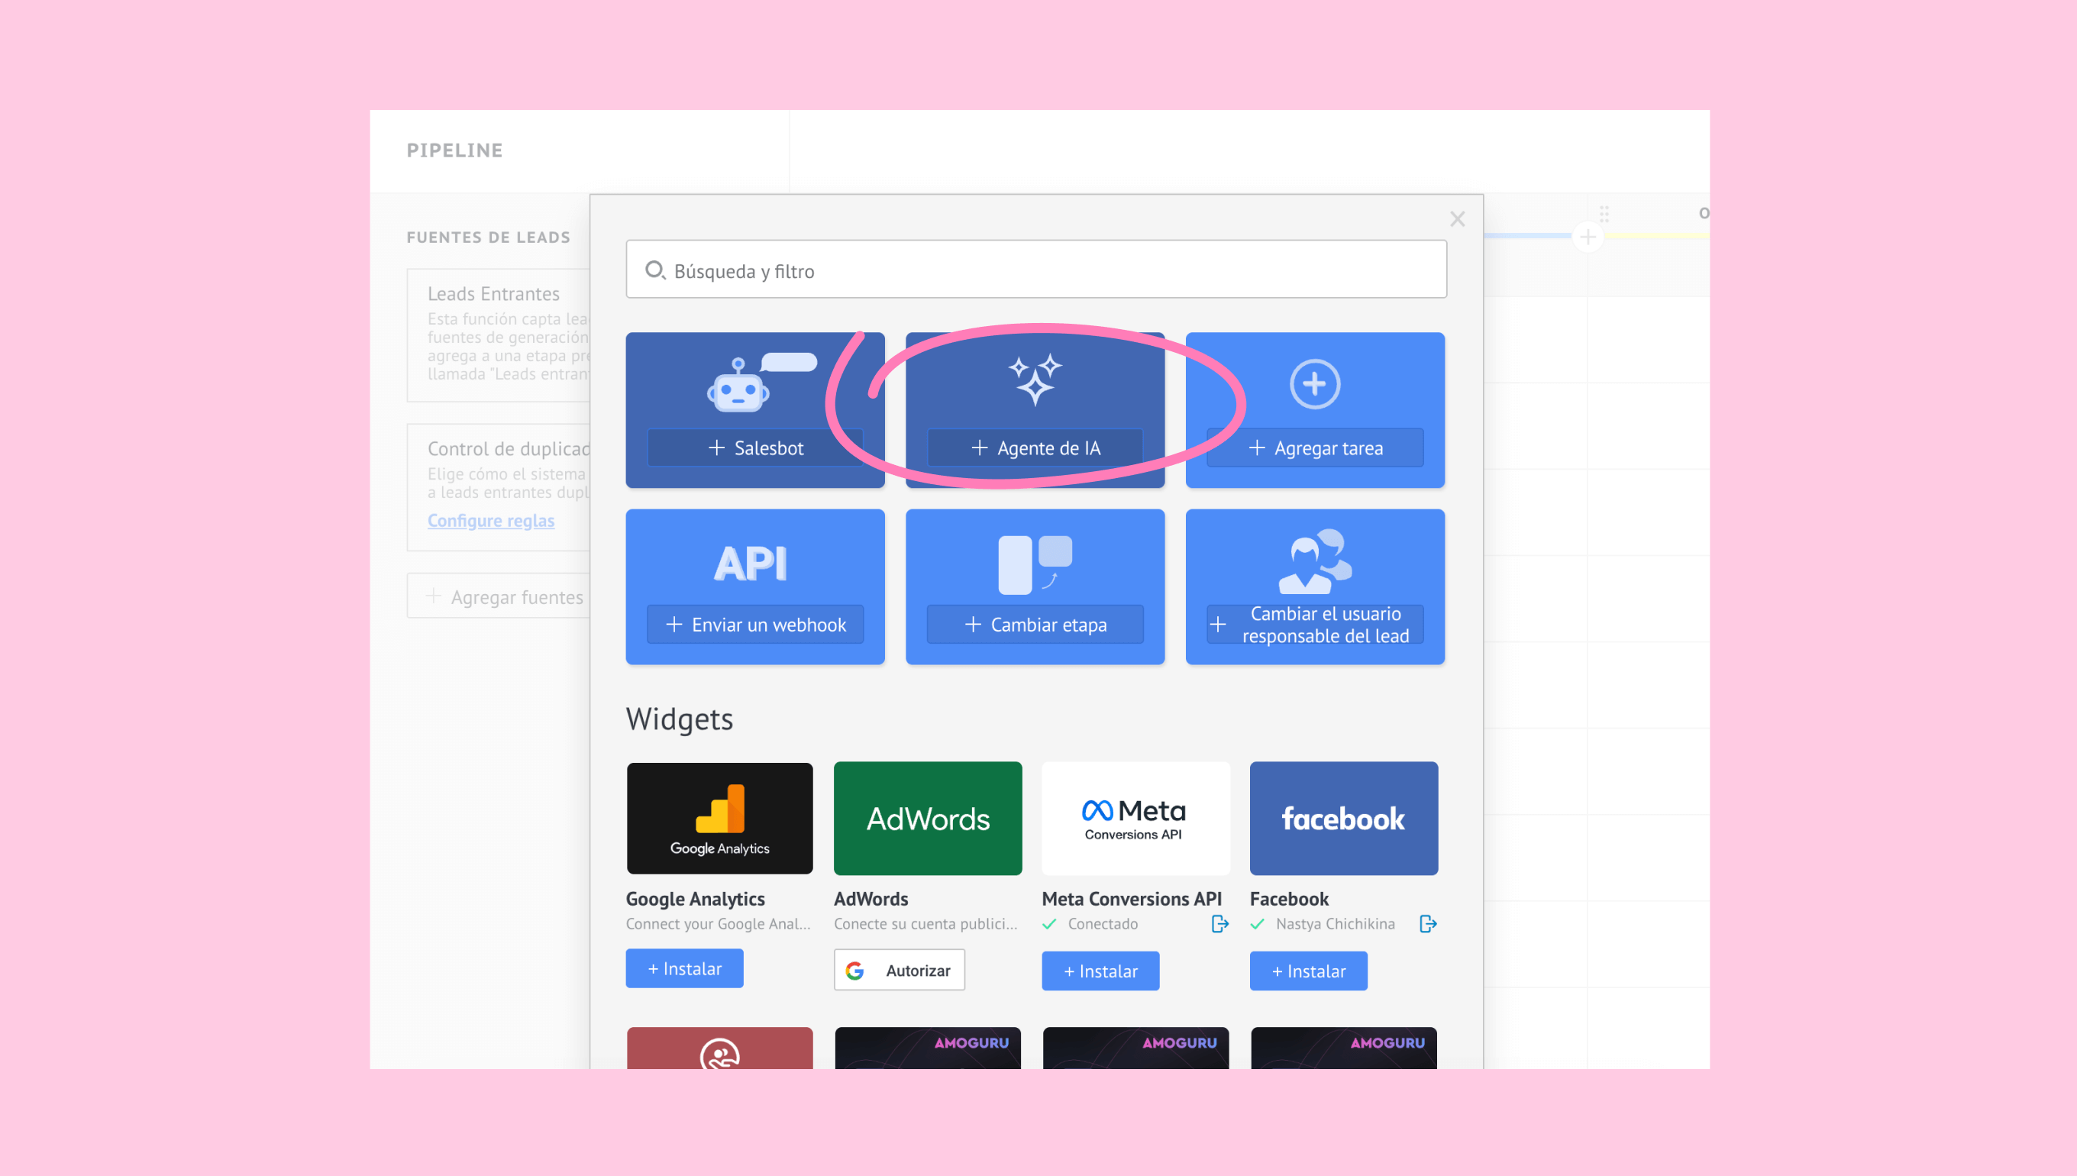Image resolution: width=2077 pixels, height=1176 pixels.
Task: Open the Configure reglas link
Action: [490, 520]
